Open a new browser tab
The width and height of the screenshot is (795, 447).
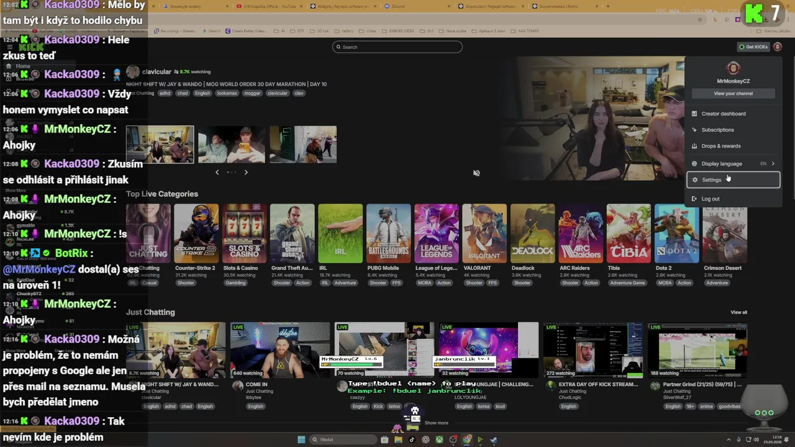click(x=608, y=6)
